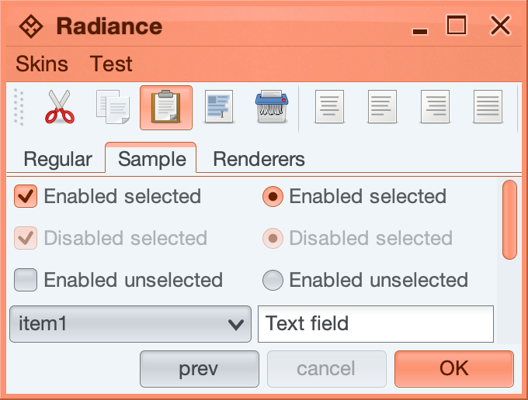The width and height of the screenshot is (528, 400).
Task: Click inside the Text field input
Action: pos(376,324)
